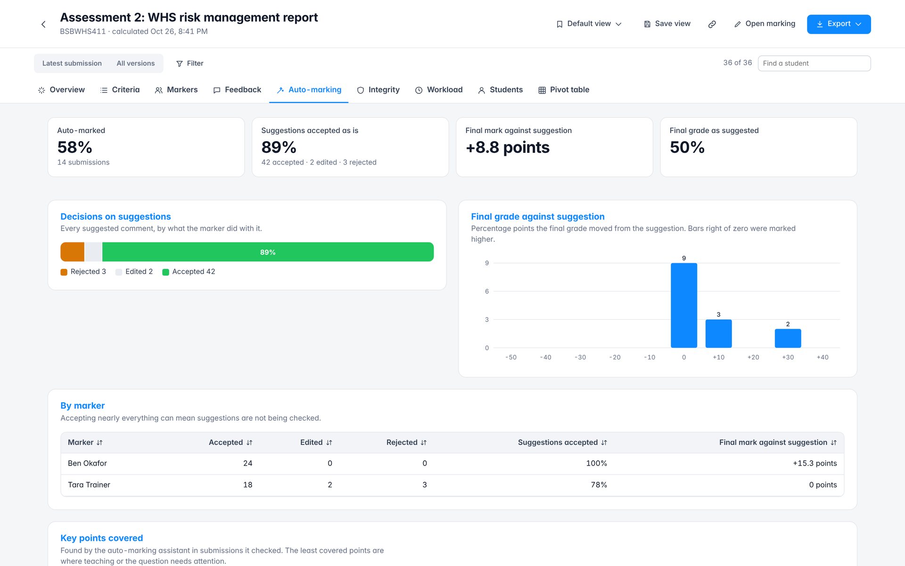Click the shield icon beside Integrity
This screenshot has height=566, width=905.
(361, 90)
